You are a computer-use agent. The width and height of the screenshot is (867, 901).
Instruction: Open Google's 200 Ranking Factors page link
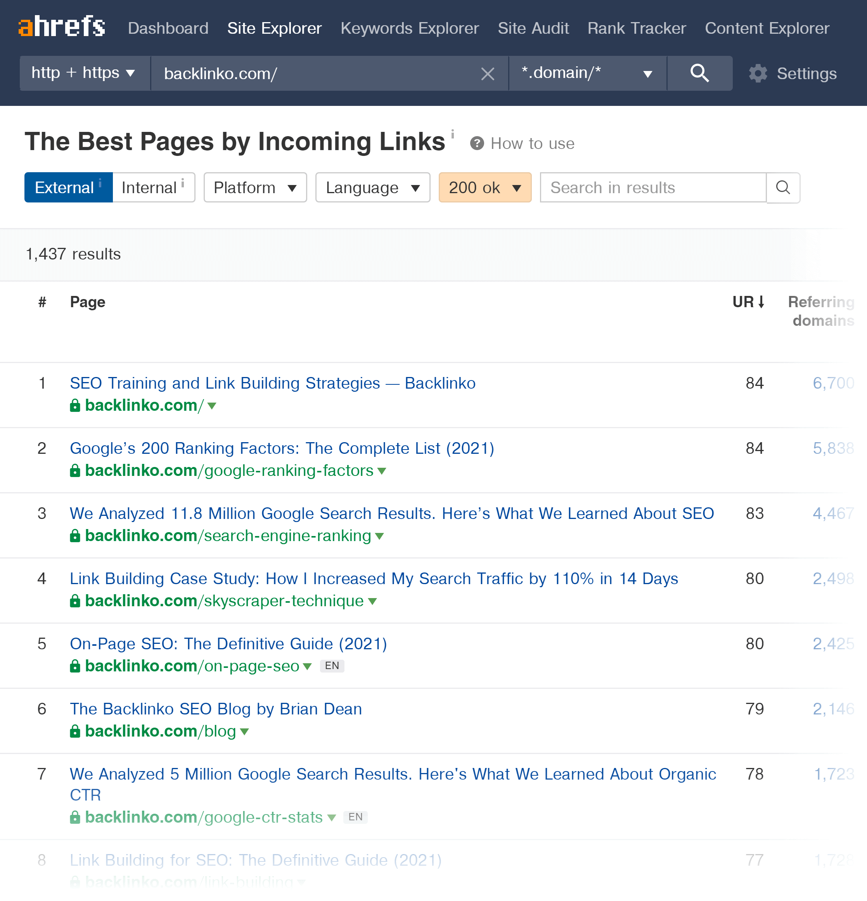282,448
